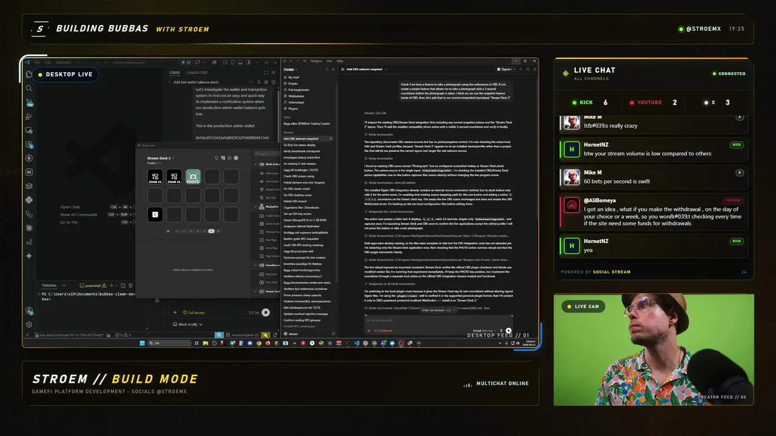Screen dimensions: 776x436
Task: Open the Python icon in VS Code sidebar
Action: (x=29, y=200)
